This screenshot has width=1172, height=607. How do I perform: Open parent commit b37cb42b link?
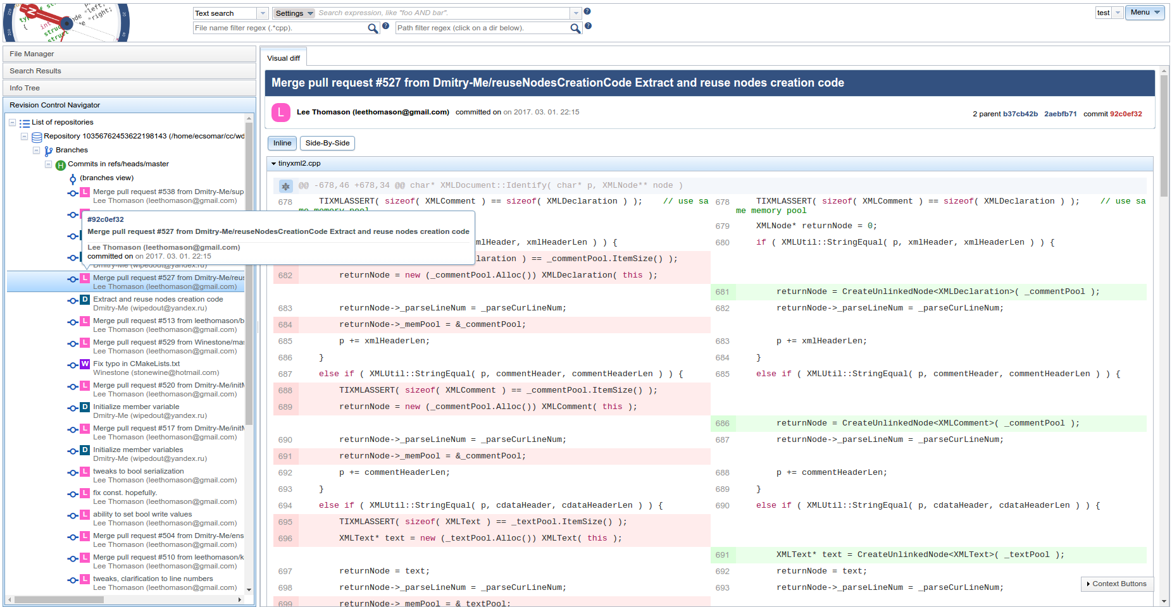1020,114
